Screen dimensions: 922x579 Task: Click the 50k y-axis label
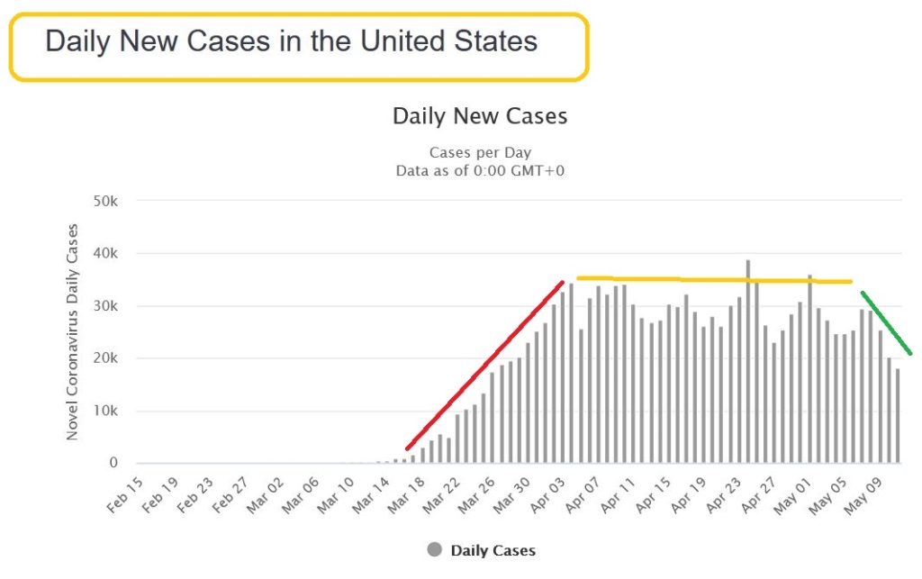tap(105, 201)
